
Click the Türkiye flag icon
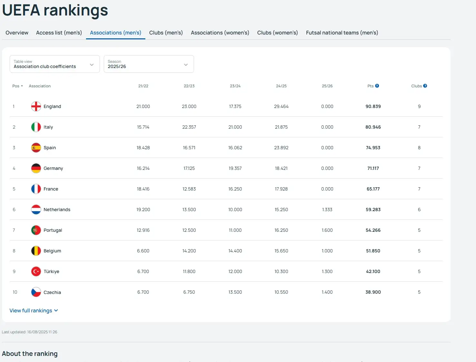click(36, 271)
